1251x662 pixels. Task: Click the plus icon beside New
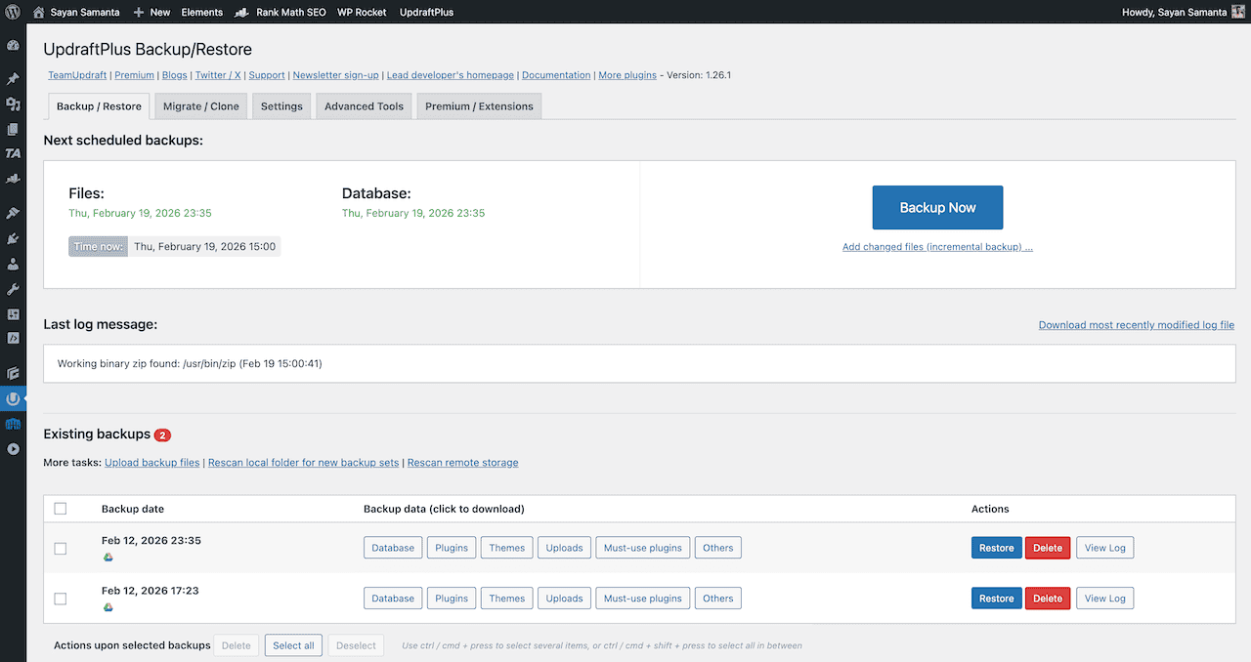pos(139,12)
